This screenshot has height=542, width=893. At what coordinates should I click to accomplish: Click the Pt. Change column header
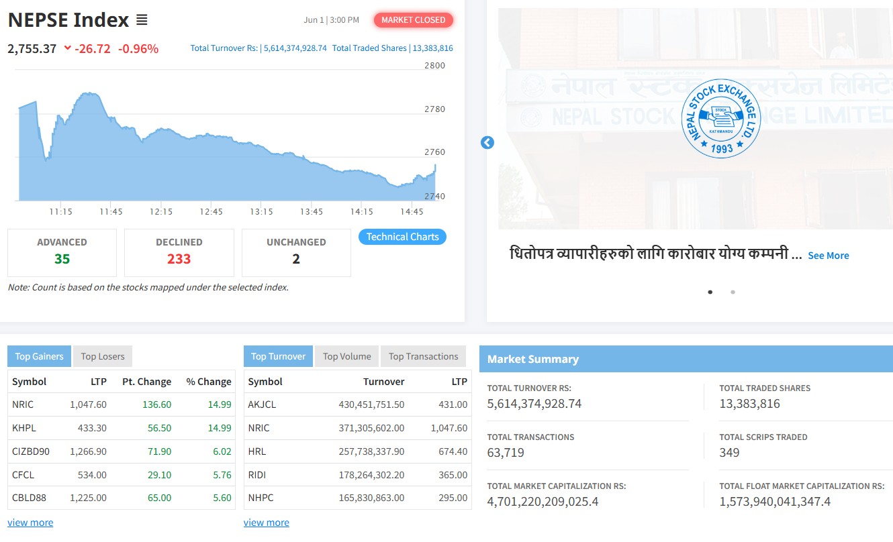coord(146,382)
